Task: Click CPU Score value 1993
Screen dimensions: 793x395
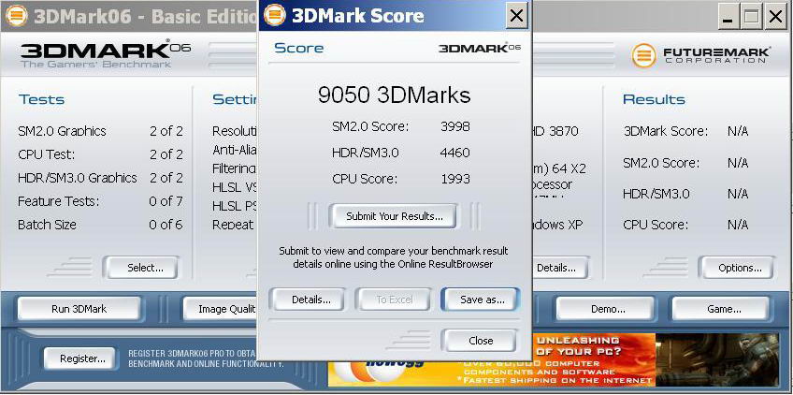Action: tap(454, 179)
